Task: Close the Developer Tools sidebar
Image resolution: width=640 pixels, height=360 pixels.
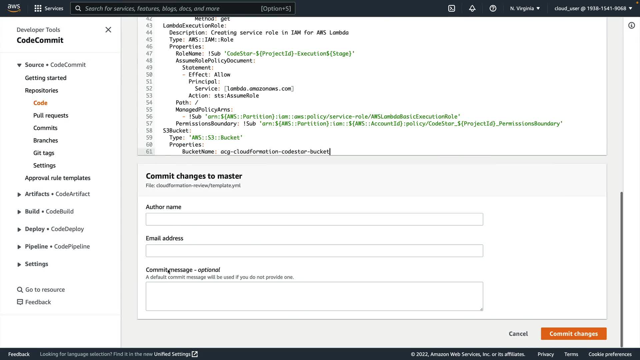Action: pos(108,30)
